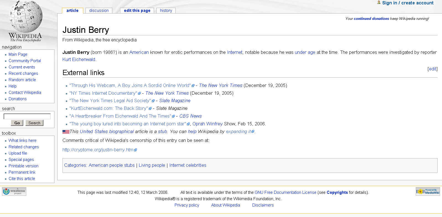Open the GNU Free Documentation License link
442x217 pixels.
(285, 192)
